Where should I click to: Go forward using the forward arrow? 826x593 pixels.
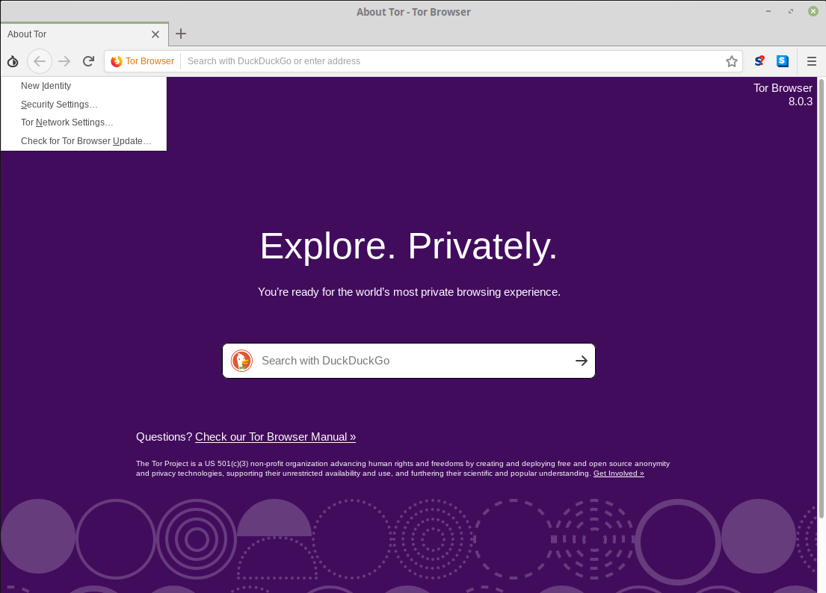pyautogui.click(x=64, y=61)
